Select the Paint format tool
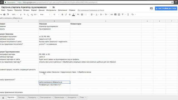Image resolution: width=178 pixels, height=100 pixels. point(8,14)
